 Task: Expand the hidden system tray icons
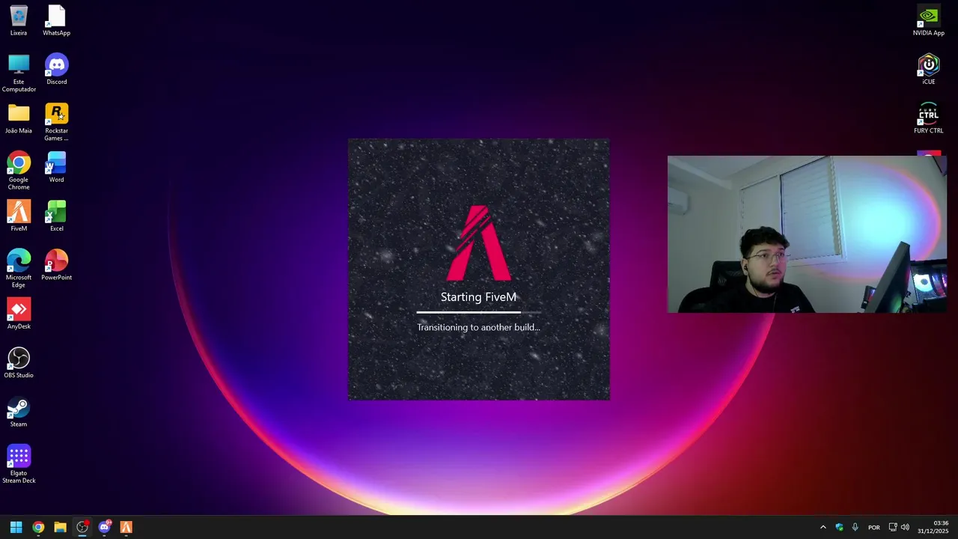[823, 527]
